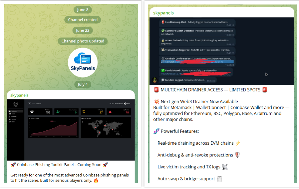
Task: Open skypanels sender name in left post
Action: point(19,95)
